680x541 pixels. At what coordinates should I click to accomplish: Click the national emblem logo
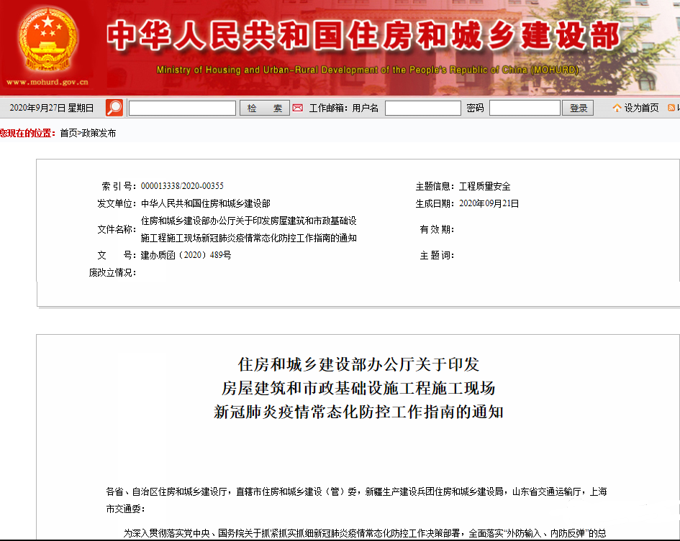pos(47,40)
